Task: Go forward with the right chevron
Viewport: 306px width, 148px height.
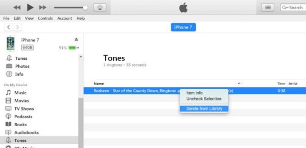Action: point(17,27)
